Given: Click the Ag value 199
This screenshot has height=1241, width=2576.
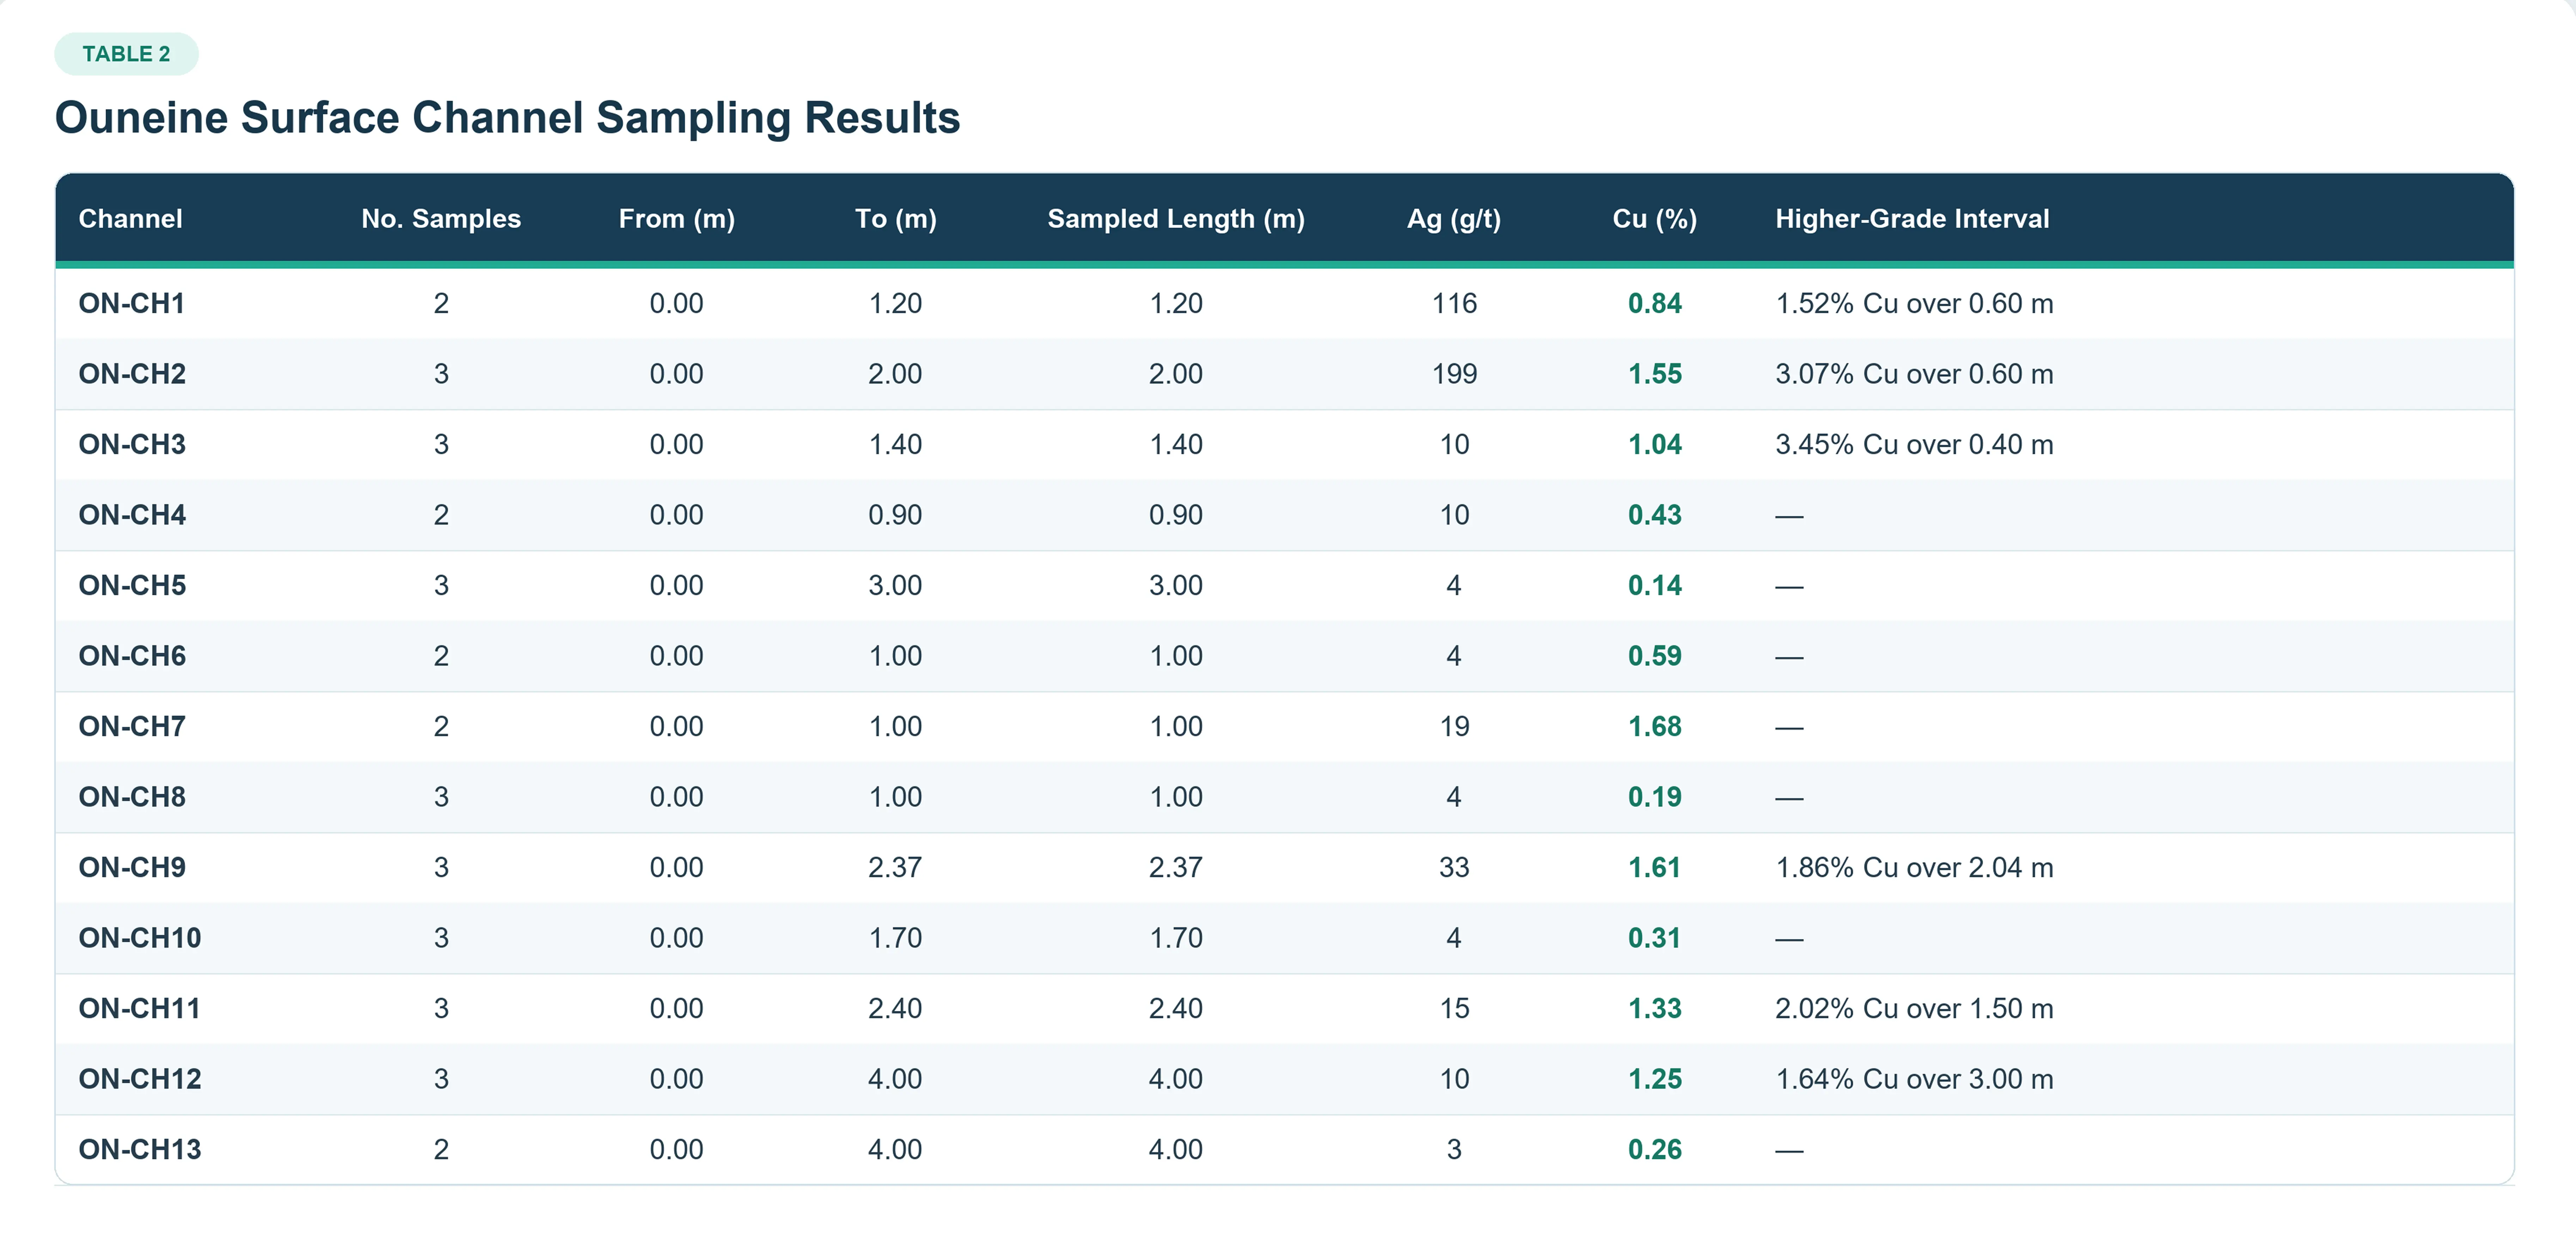Looking at the screenshot, I should click(1454, 374).
